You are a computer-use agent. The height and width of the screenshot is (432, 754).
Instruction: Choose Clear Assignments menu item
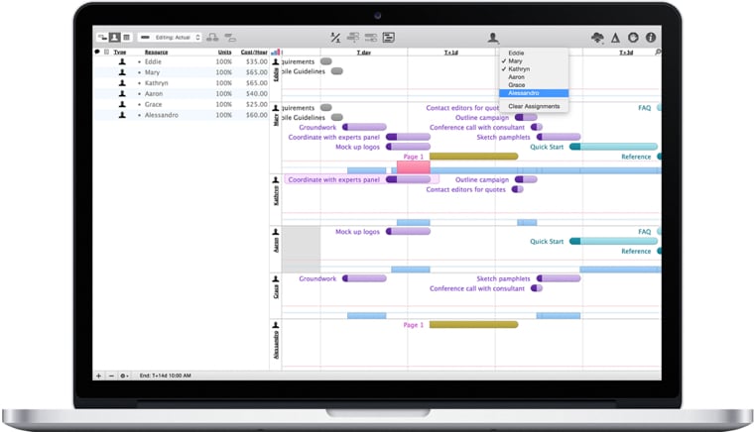(534, 106)
